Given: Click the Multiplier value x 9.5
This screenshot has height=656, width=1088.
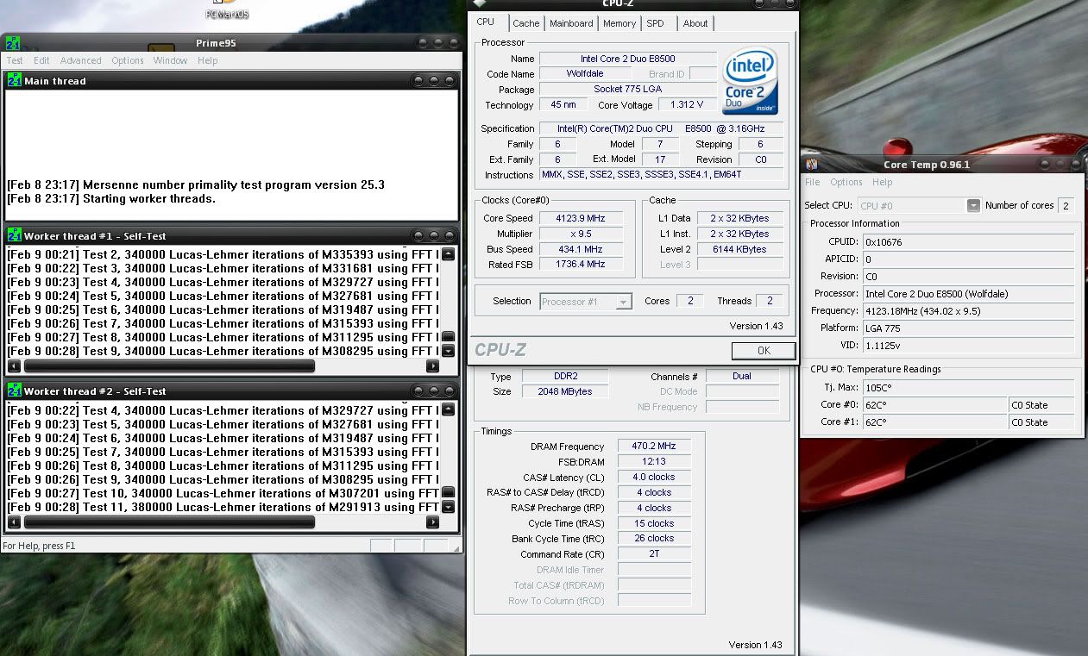Looking at the screenshot, I should pyautogui.click(x=580, y=234).
